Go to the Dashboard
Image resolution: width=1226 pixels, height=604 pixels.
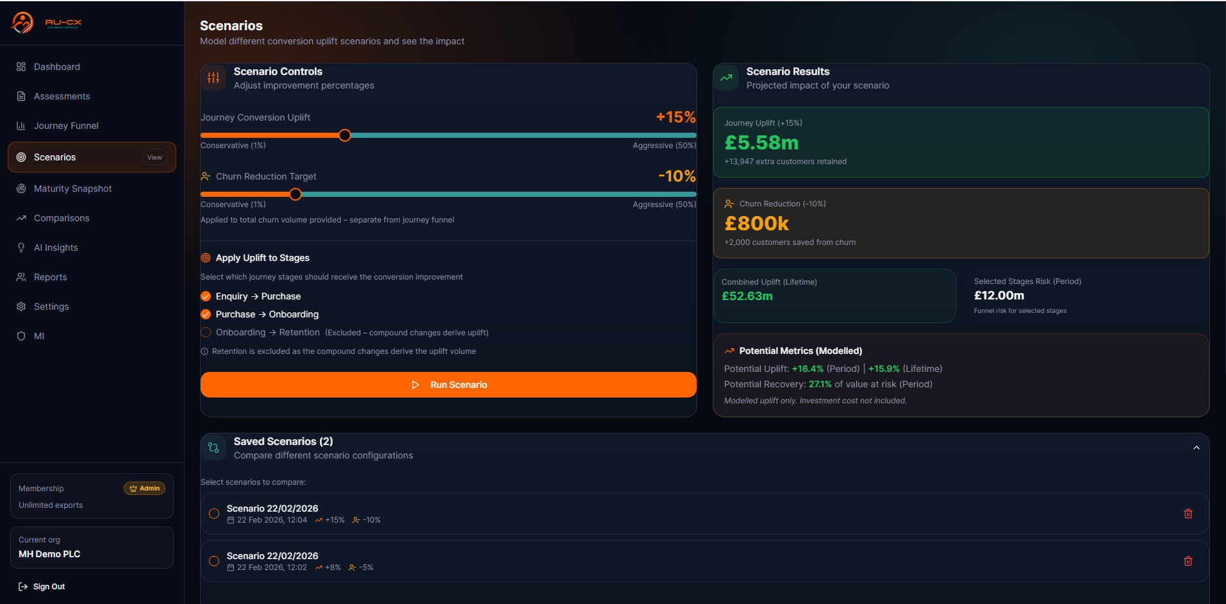pyautogui.click(x=57, y=66)
